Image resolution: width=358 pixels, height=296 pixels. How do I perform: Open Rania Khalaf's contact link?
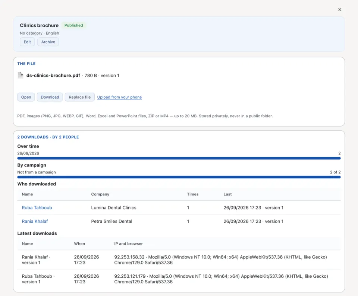[35, 222]
